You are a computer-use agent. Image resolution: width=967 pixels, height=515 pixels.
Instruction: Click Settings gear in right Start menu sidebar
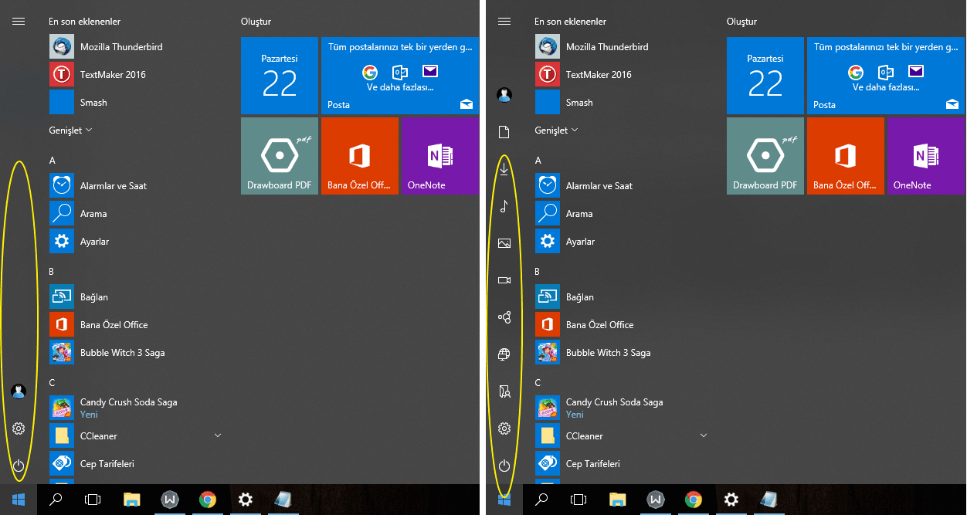click(504, 428)
